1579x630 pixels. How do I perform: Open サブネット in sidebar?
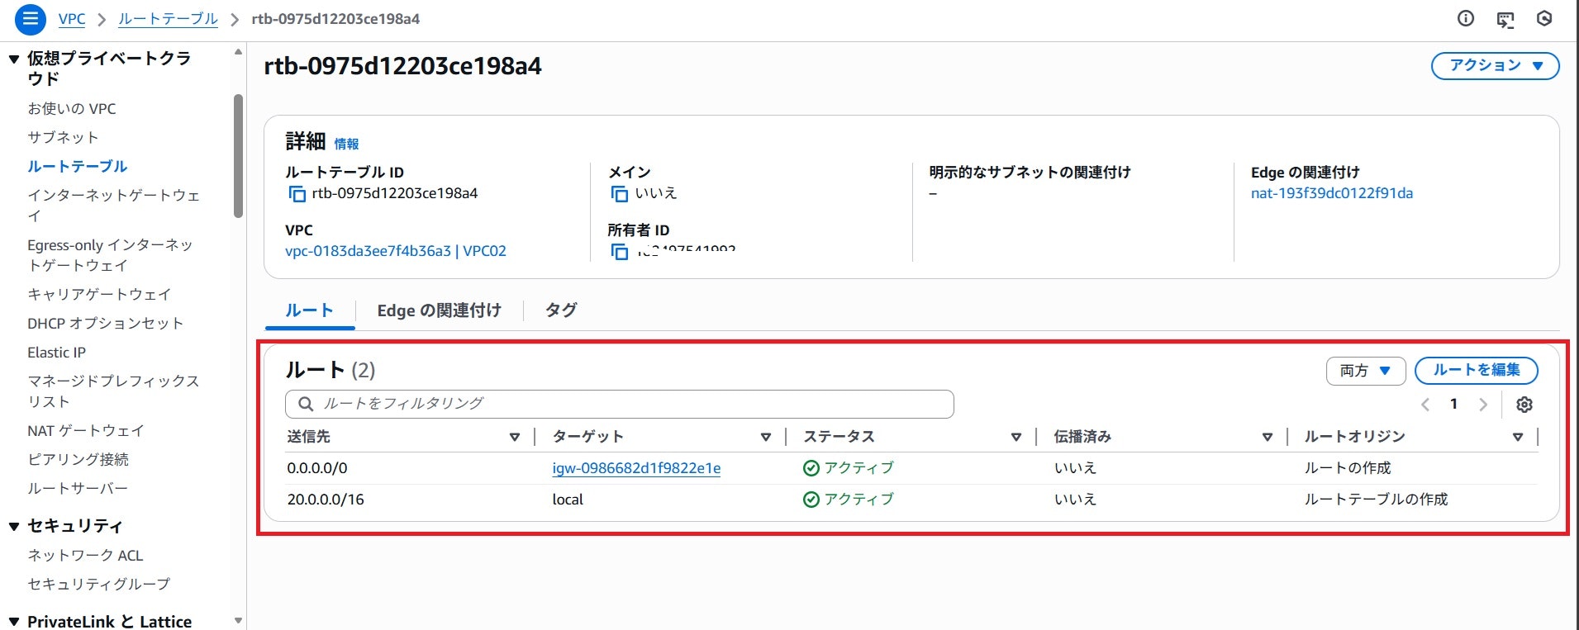pos(63,138)
